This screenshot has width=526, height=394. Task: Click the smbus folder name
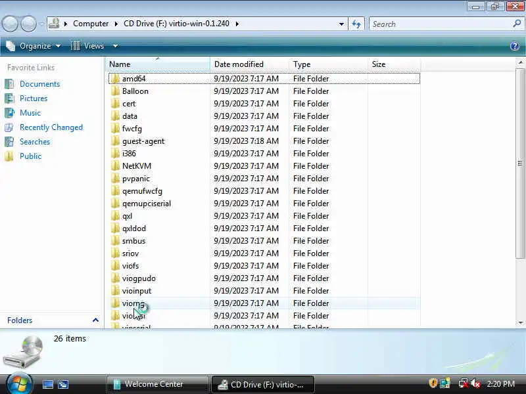point(133,241)
